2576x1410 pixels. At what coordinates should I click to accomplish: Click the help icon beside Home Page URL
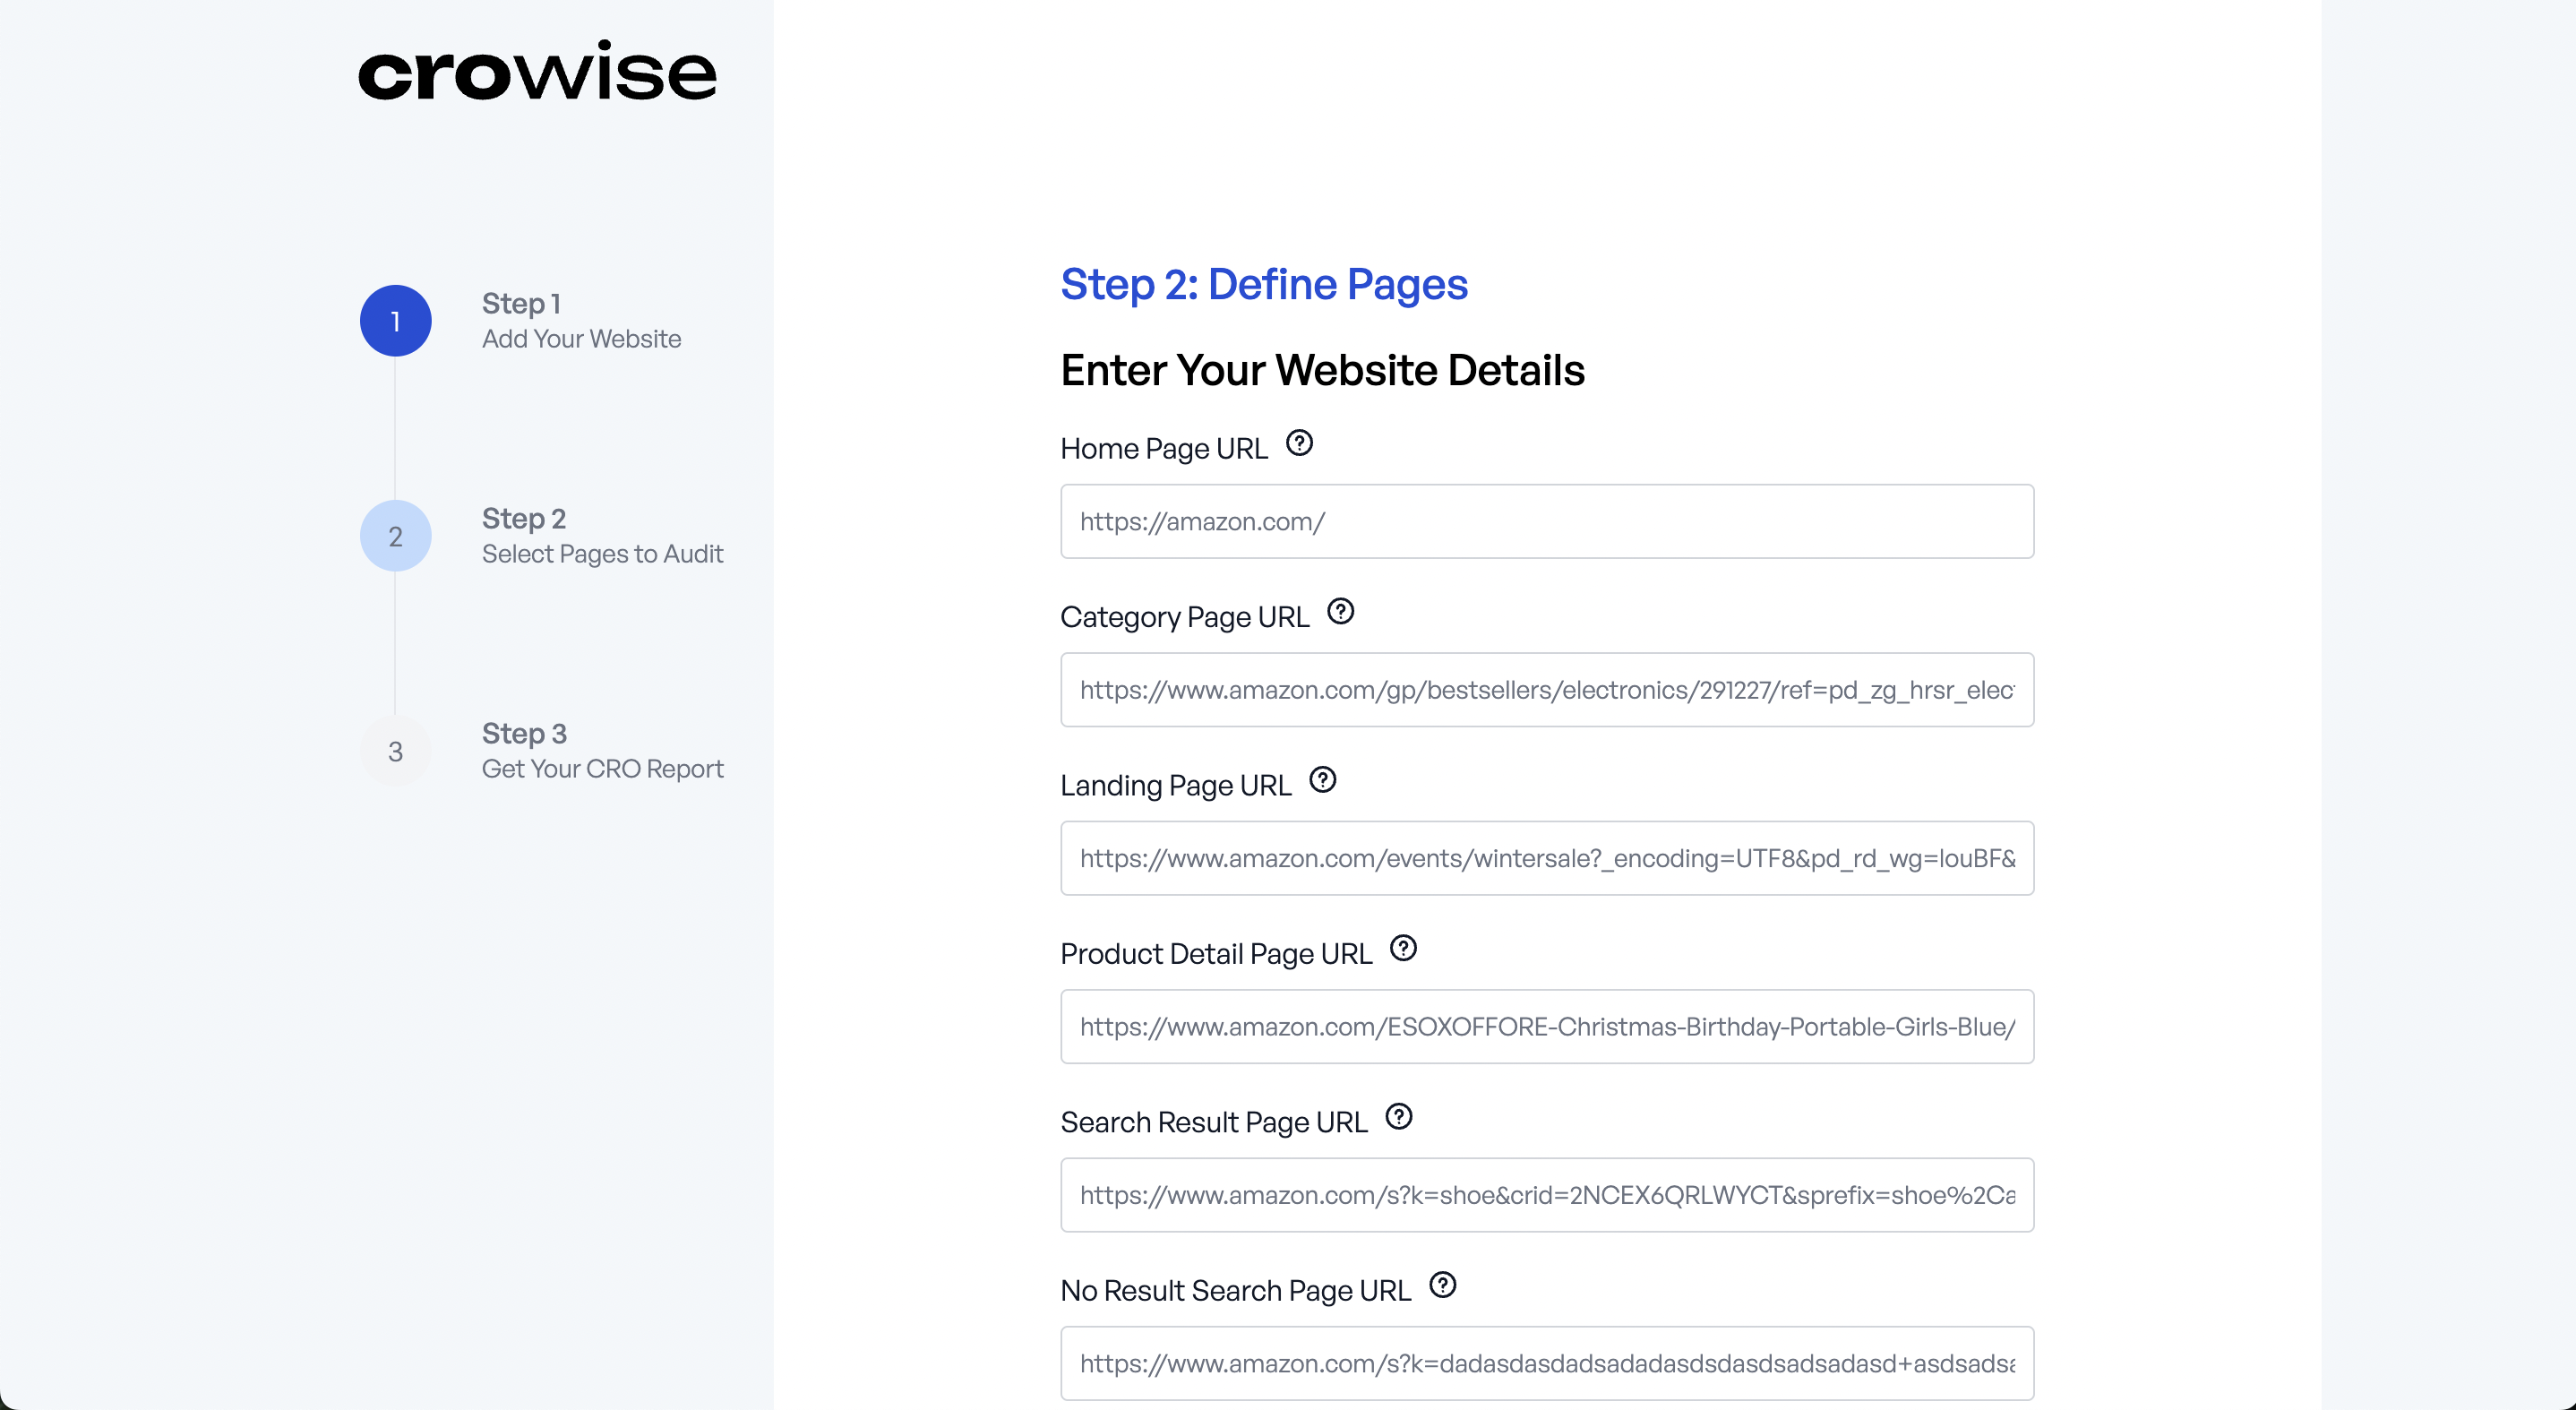coord(1299,443)
